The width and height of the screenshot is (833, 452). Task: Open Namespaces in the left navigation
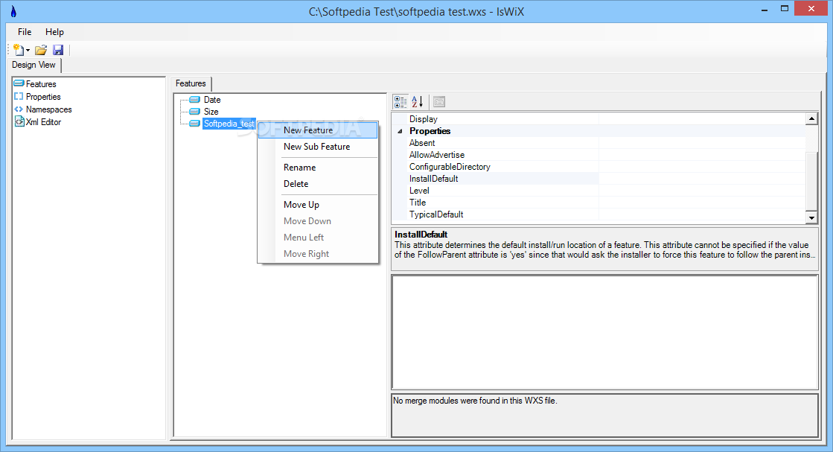click(49, 109)
